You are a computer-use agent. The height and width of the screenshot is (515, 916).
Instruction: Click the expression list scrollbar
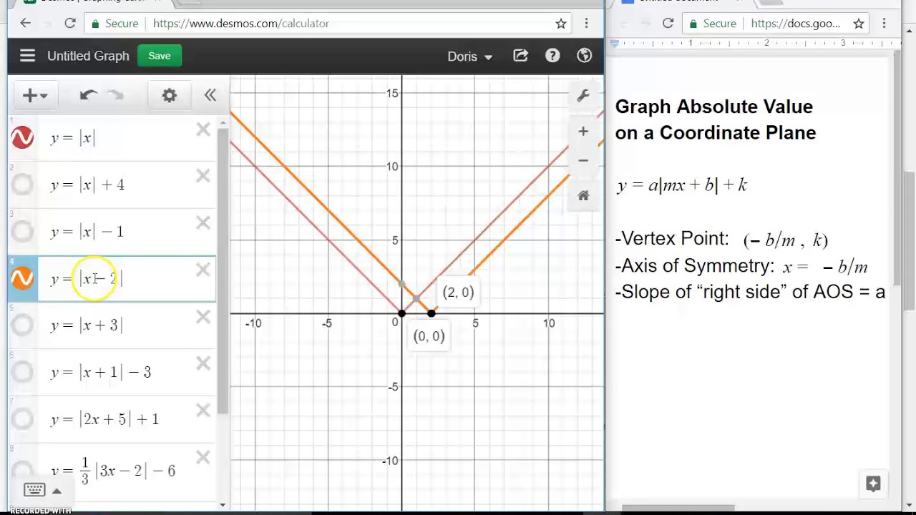(223, 272)
